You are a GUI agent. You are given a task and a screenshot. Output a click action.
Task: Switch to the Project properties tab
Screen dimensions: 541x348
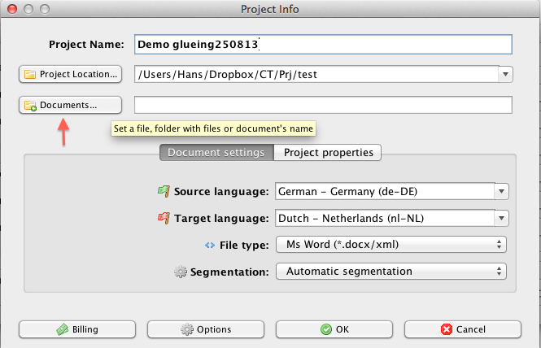tap(328, 152)
